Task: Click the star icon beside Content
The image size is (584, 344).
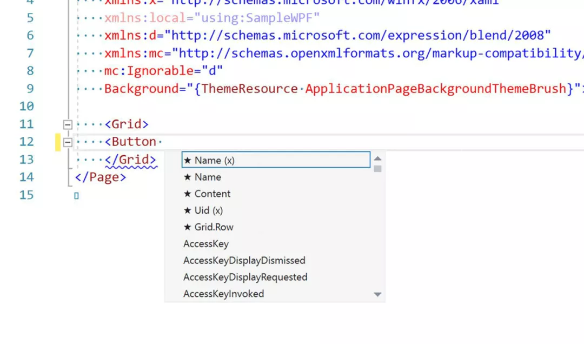Action: (187, 194)
